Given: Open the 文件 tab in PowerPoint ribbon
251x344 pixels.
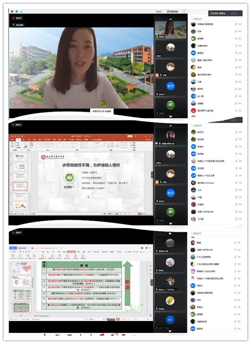Looking at the screenshot, I should [x=13, y=139].
